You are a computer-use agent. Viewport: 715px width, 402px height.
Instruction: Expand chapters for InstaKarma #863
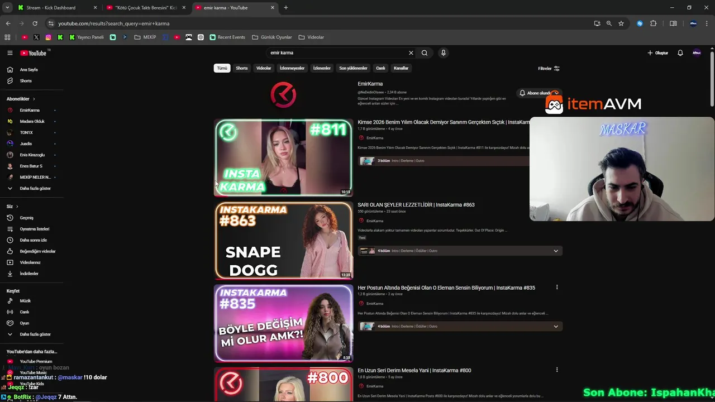(x=556, y=251)
